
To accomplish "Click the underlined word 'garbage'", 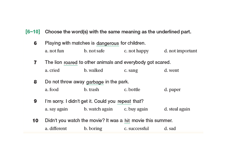I will click(95, 82).
